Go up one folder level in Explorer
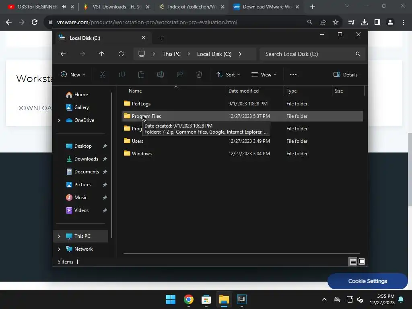Screen dimensions: 412x309 point(102,54)
